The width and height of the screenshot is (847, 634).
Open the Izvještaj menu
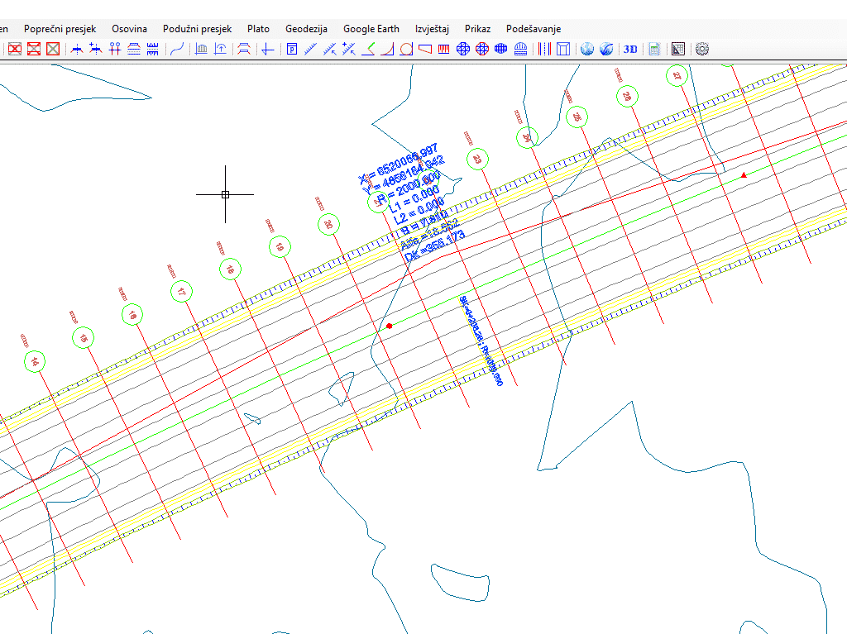432,29
